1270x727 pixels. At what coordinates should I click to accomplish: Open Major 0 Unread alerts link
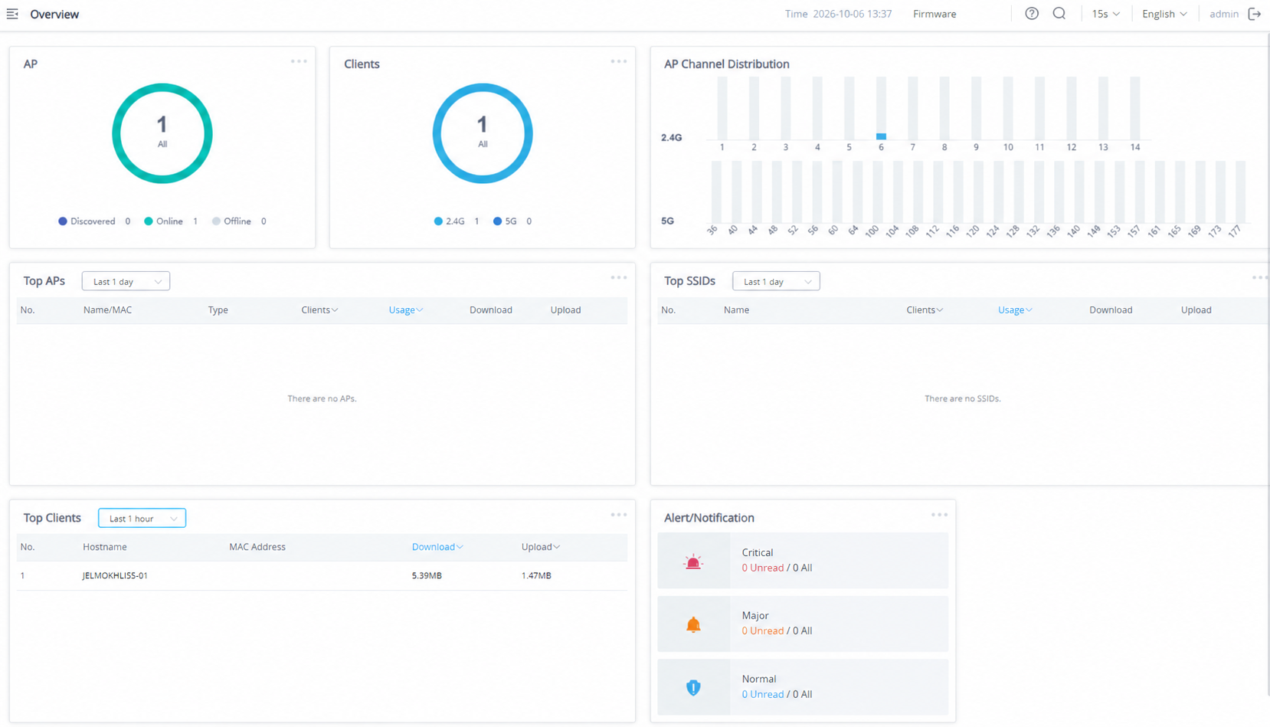click(x=762, y=630)
